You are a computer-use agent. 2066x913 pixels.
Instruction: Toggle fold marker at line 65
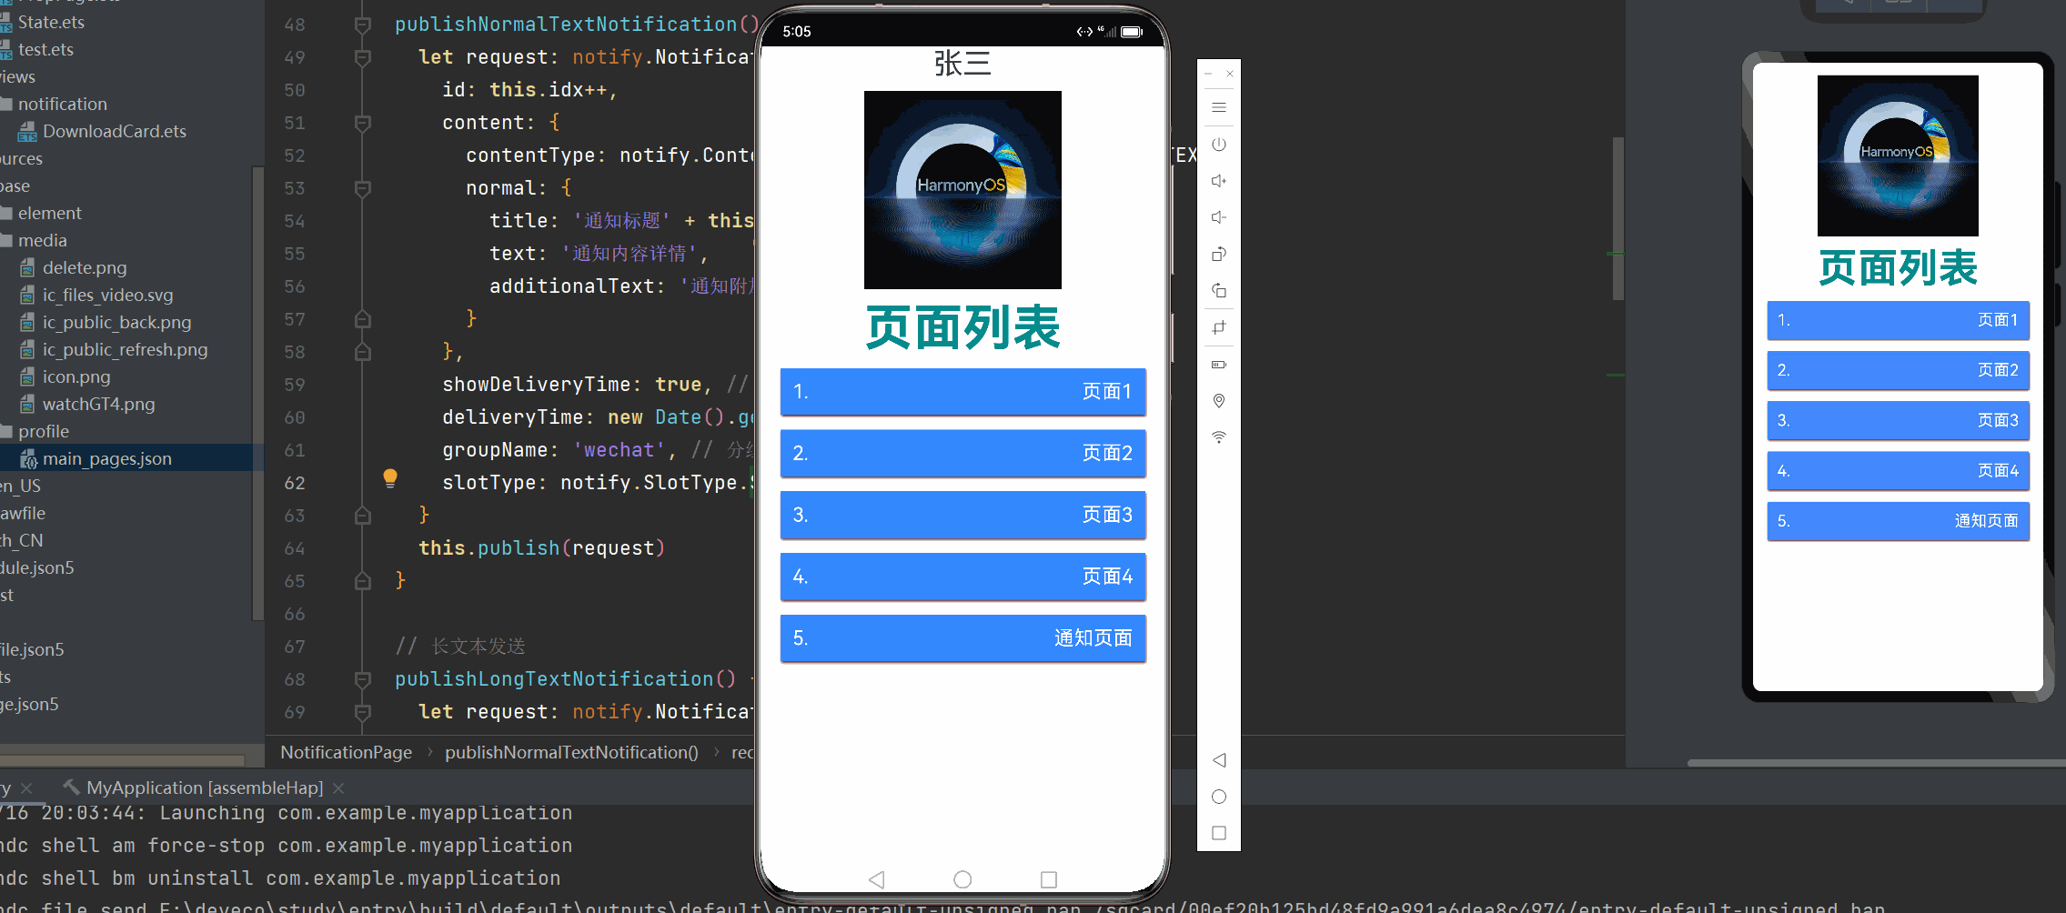pos(362,581)
